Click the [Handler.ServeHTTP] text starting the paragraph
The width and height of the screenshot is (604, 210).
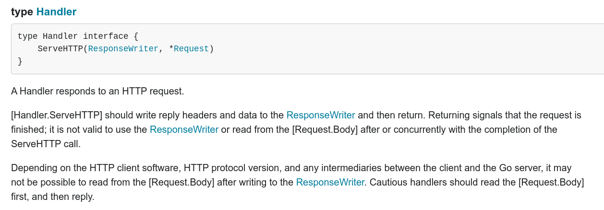57,115
